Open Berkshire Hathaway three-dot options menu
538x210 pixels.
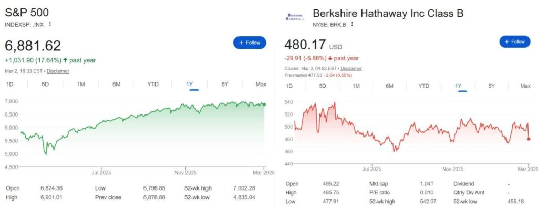(x=352, y=24)
